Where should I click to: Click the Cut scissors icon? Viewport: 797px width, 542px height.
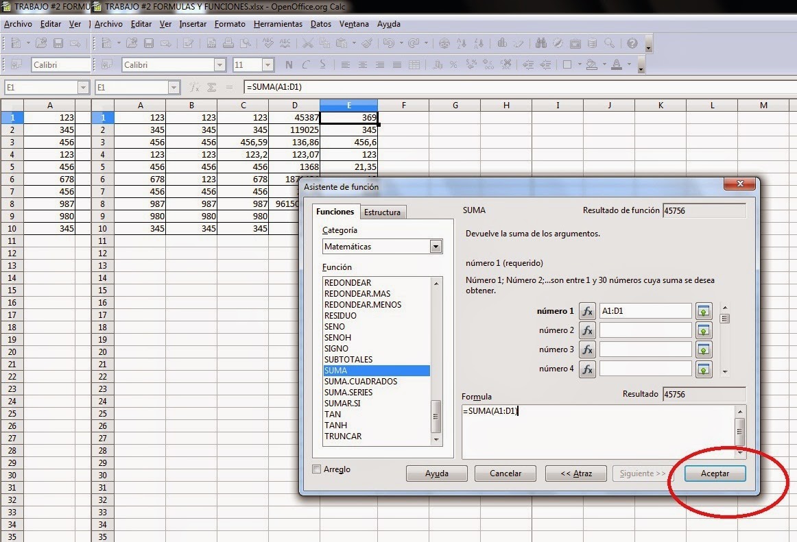point(309,43)
